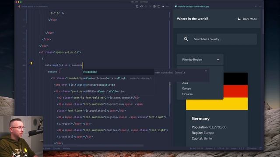Viewport: 280px width, 157px height.
Task: Click the split editor icon in toolbar
Action: (x=159, y=7)
